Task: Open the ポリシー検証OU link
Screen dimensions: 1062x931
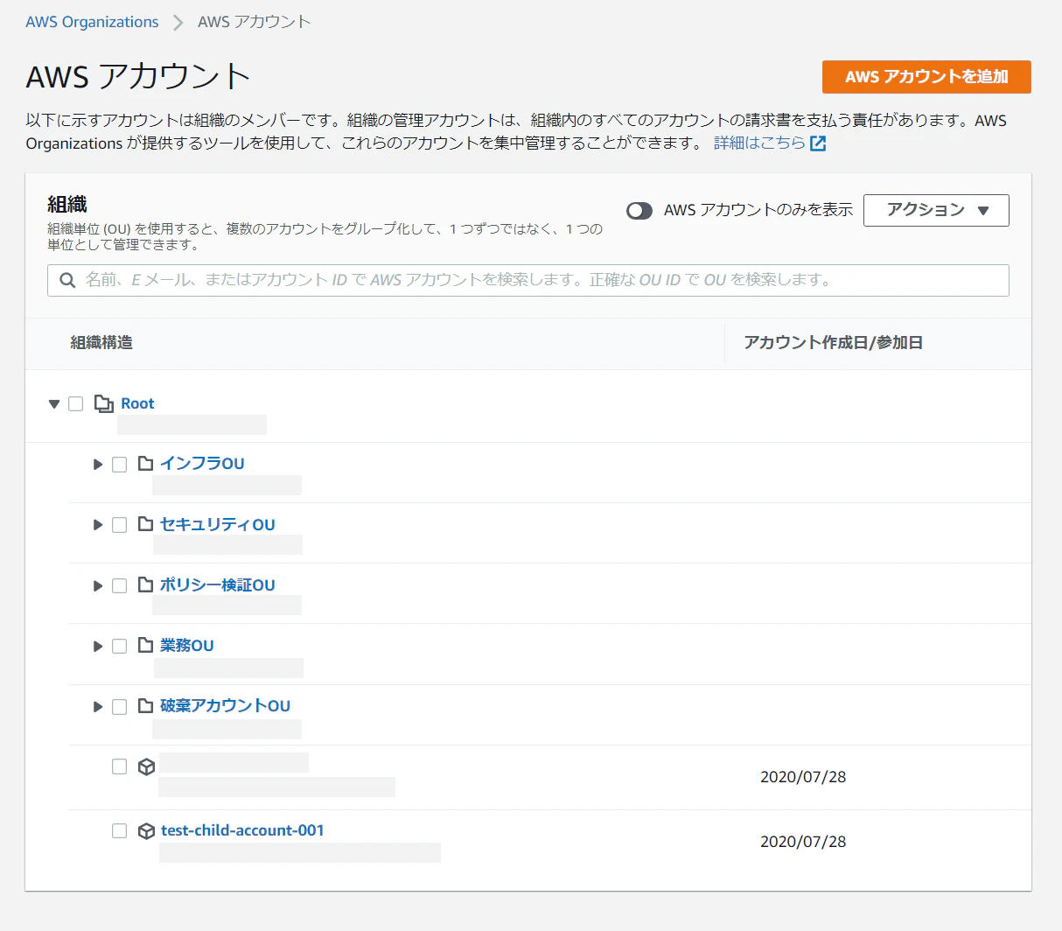Action: pyautogui.click(x=218, y=584)
